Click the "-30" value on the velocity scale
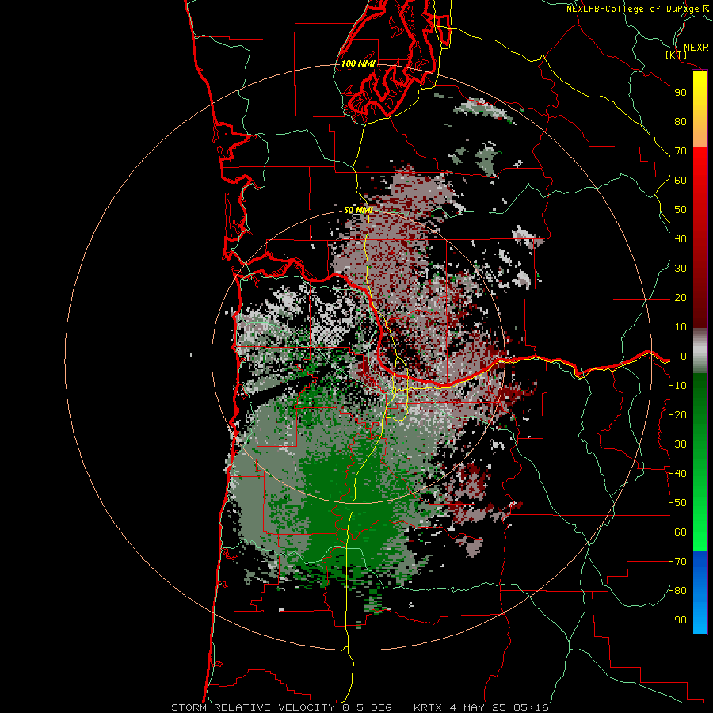 677,444
